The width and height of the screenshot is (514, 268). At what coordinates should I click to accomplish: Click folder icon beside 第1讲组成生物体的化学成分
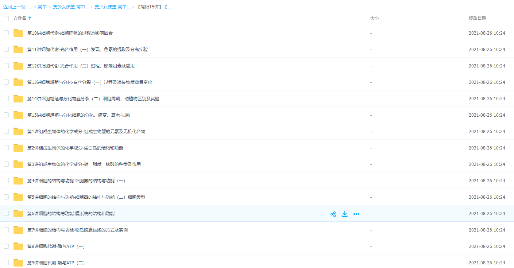tap(18, 131)
